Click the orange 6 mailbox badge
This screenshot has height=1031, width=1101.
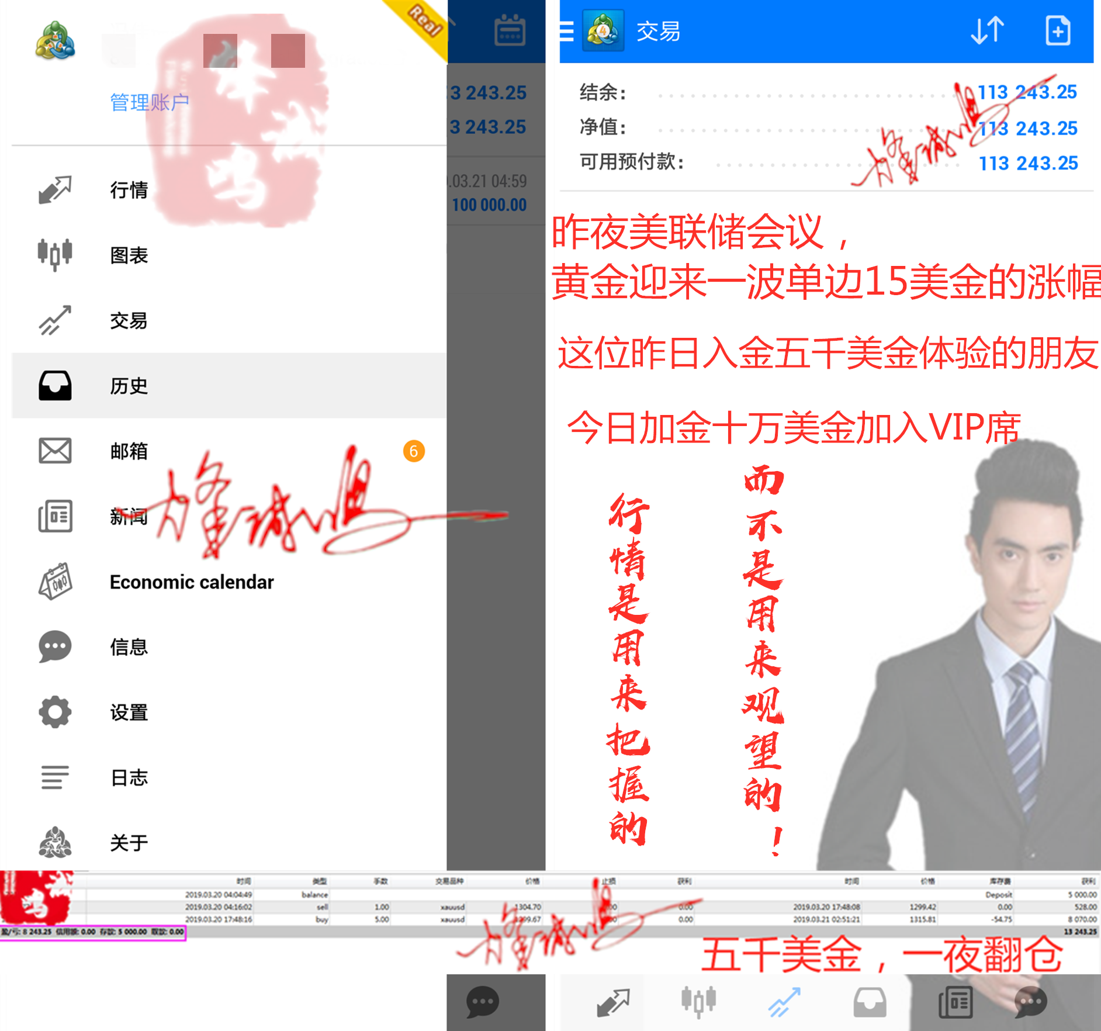414,451
